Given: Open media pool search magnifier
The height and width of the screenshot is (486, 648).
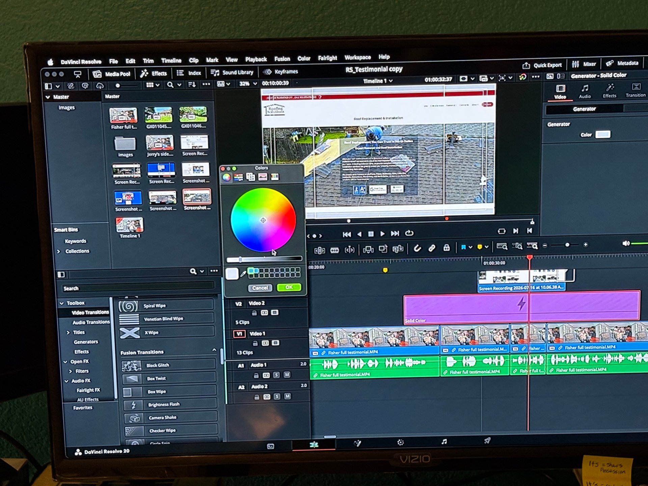Looking at the screenshot, I should pyautogui.click(x=170, y=85).
